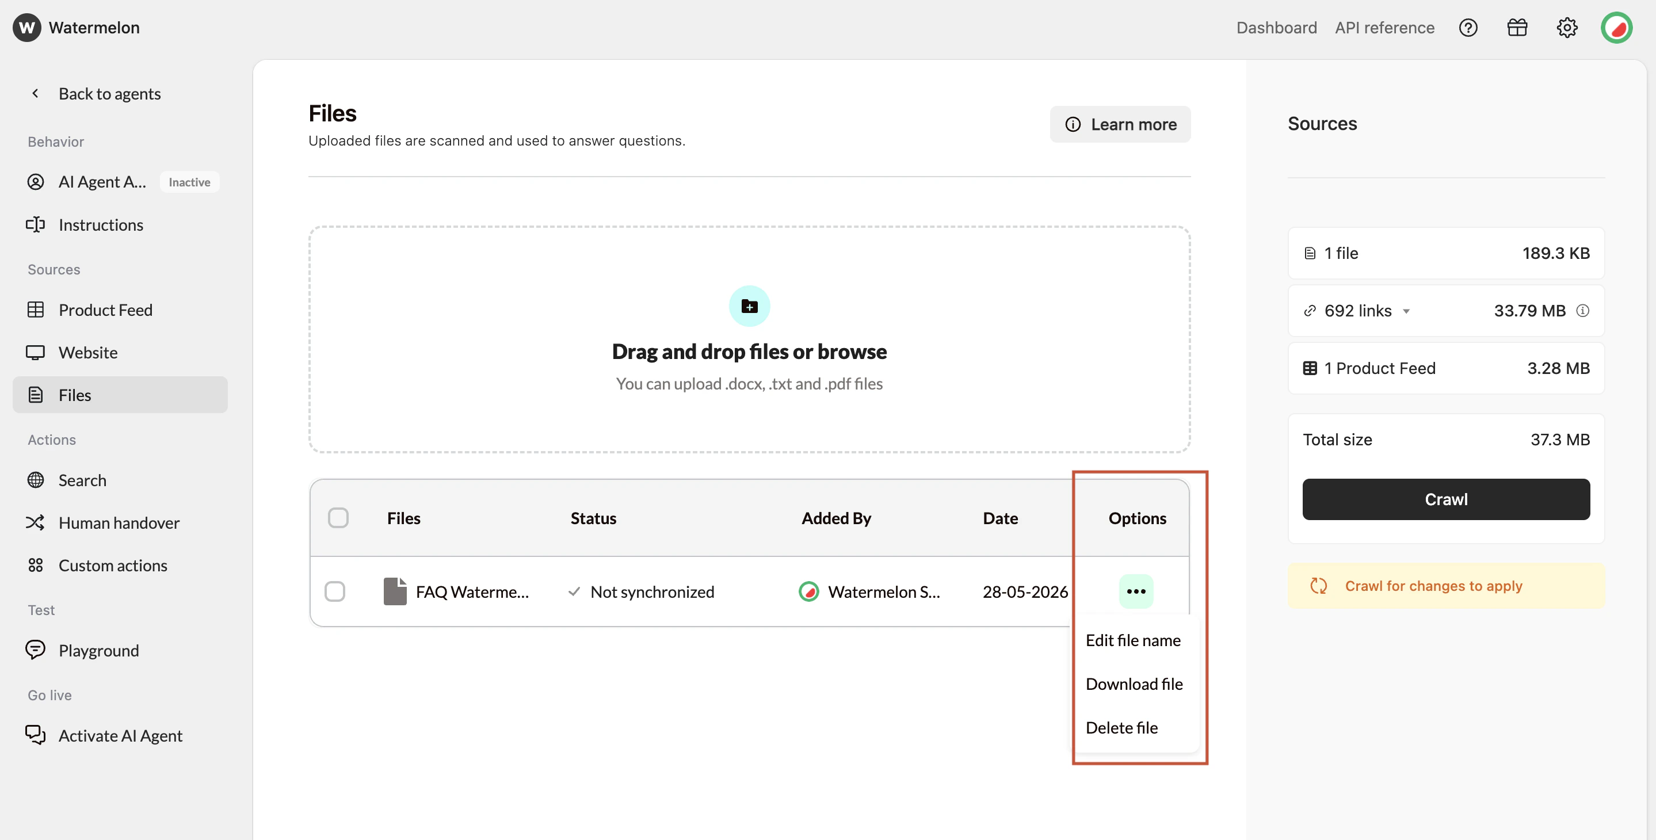Image resolution: width=1656 pixels, height=840 pixels.
Task: Click the folder-plus upload icon
Action: click(749, 306)
